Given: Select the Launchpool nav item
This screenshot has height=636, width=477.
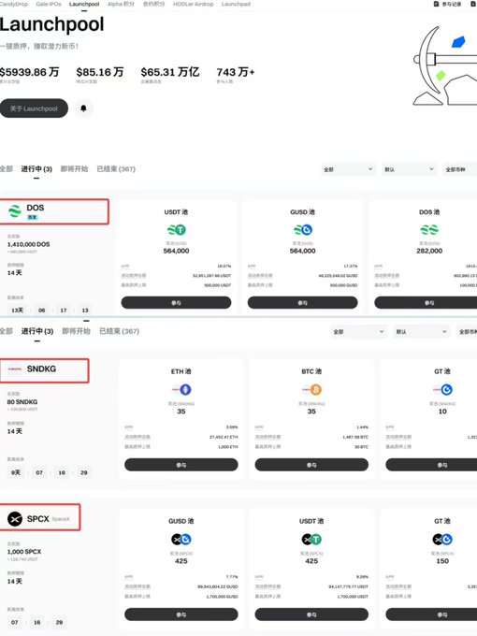Looking at the screenshot, I should [84, 4].
